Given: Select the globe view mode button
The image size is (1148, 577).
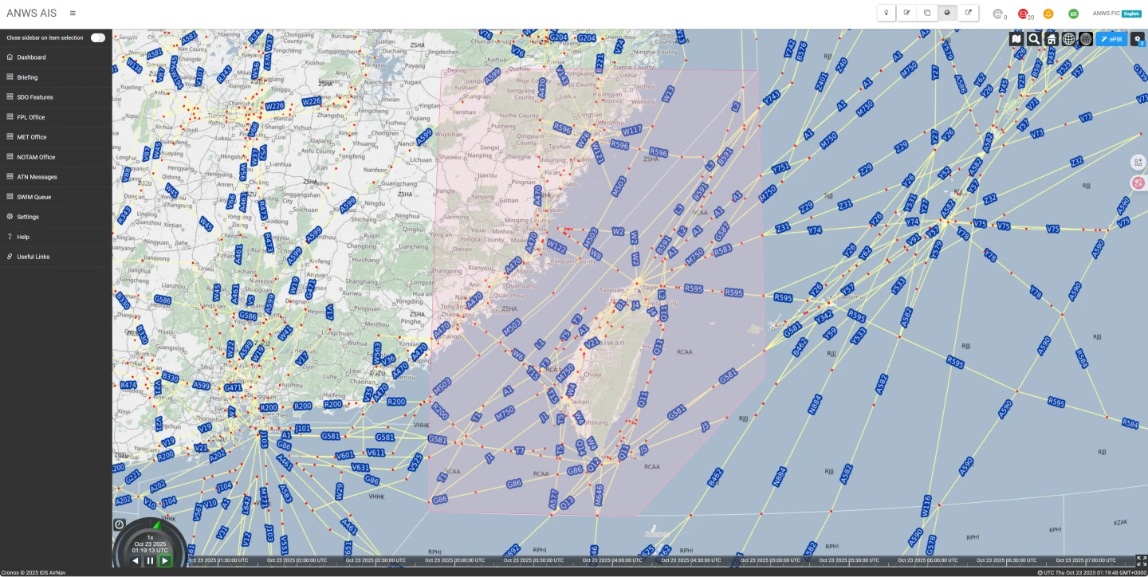Looking at the screenshot, I should pos(947,13).
